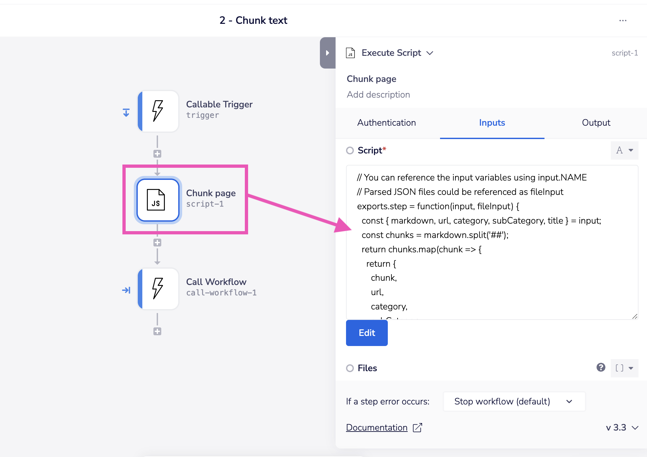Open Files field help question mark
Viewport: 647px width, 457px height.
[x=601, y=367]
